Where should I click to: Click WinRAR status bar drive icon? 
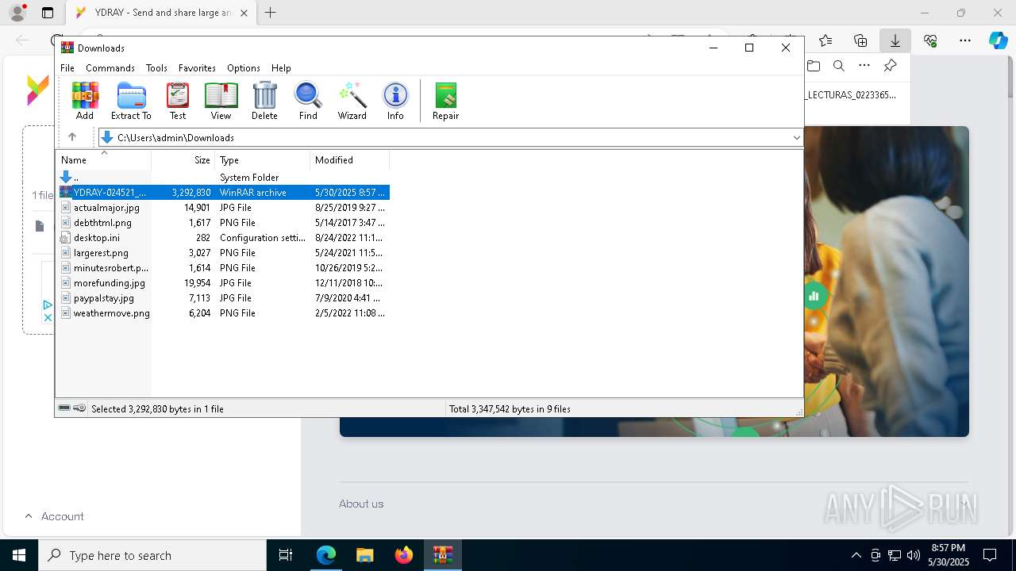pyautogui.click(x=64, y=408)
